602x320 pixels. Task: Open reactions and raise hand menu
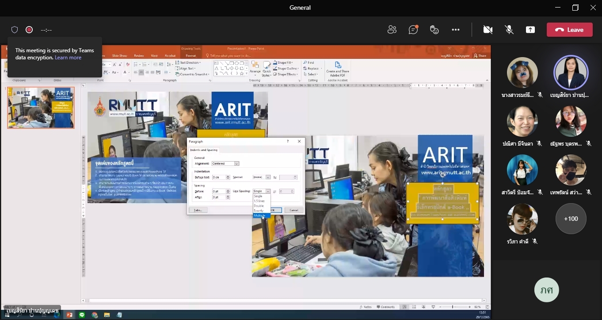[x=434, y=30]
